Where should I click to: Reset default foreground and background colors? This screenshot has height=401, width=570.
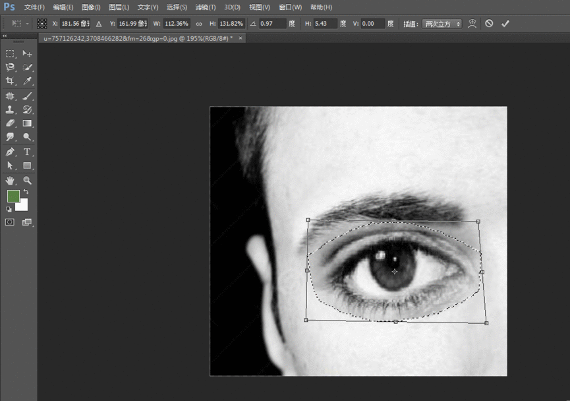point(9,209)
